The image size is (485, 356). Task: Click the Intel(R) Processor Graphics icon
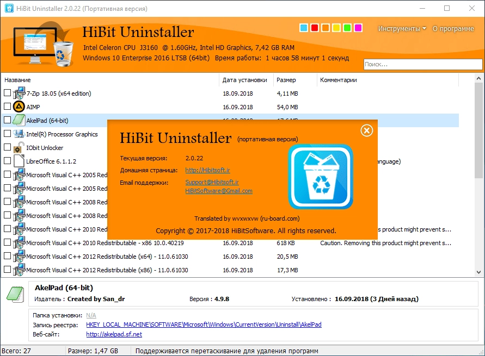(19, 134)
